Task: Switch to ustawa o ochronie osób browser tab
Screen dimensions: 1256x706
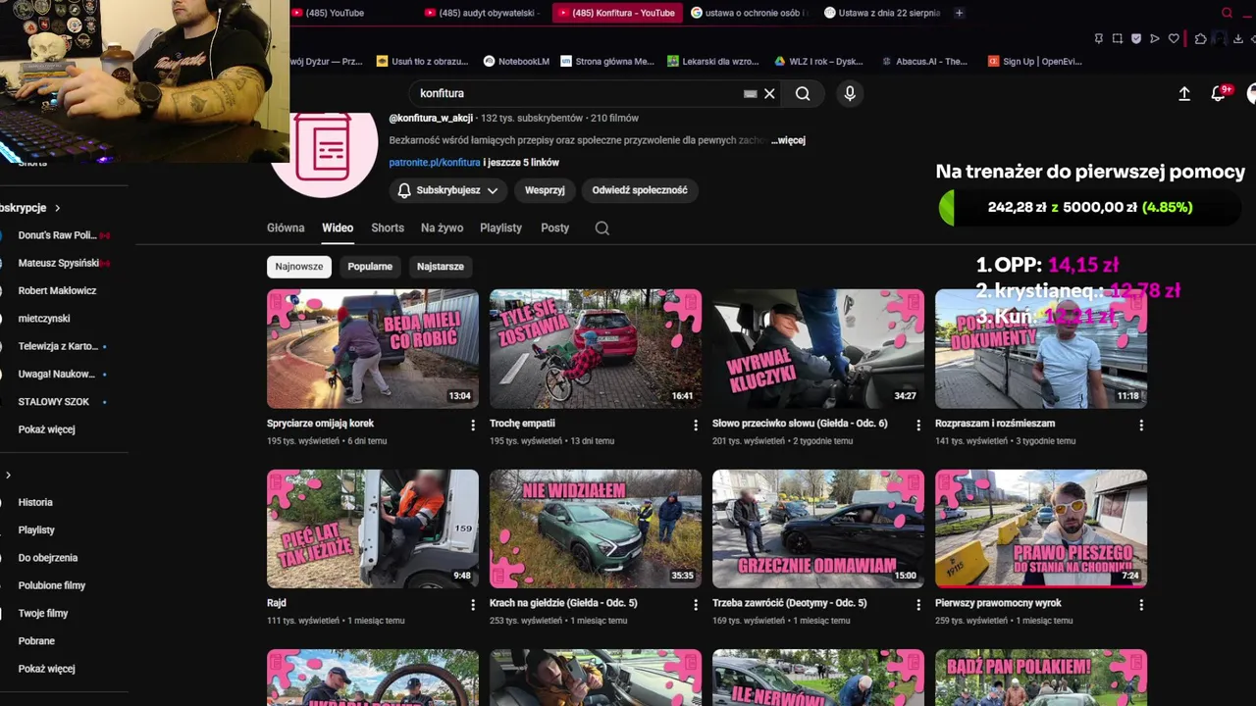Action: [x=750, y=13]
